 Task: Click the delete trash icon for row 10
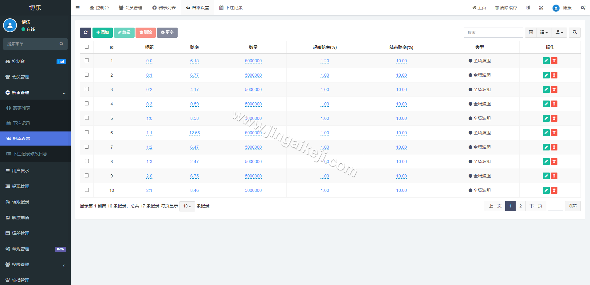point(554,190)
